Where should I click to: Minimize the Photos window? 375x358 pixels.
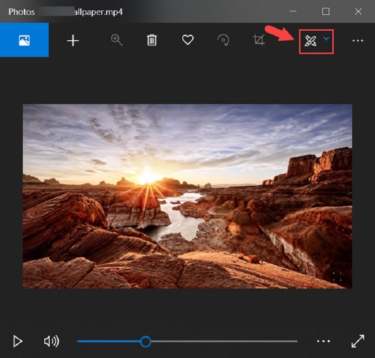[294, 11]
